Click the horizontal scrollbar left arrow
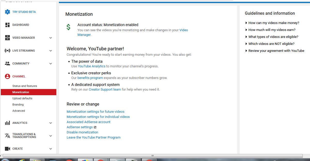310x161 pixels. coord(1,156)
